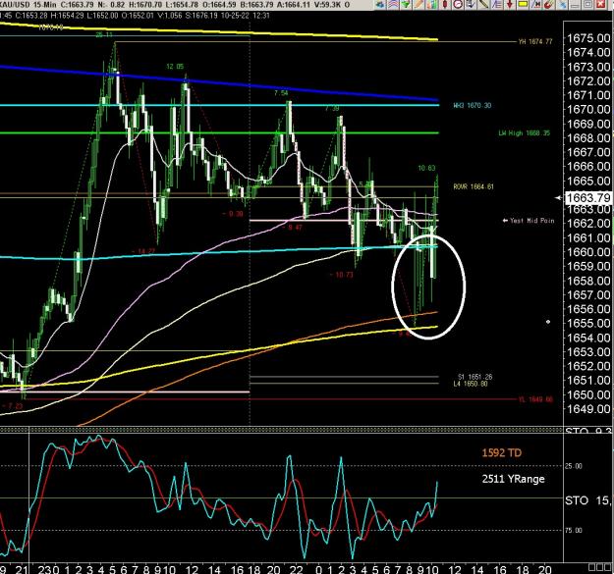Click the 1655.00 price axis label

tap(588, 324)
